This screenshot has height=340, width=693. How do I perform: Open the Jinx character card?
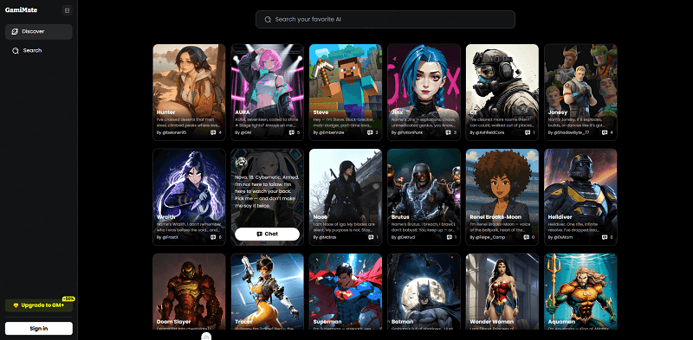point(424,92)
